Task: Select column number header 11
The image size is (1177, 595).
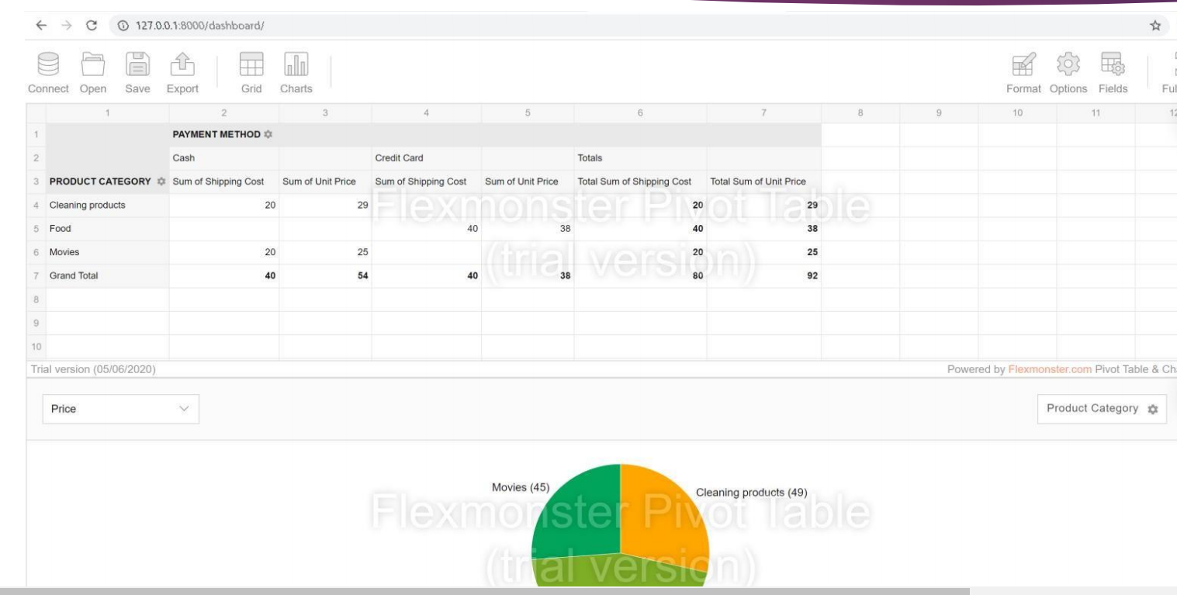Action: pyautogui.click(x=1096, y=113)
